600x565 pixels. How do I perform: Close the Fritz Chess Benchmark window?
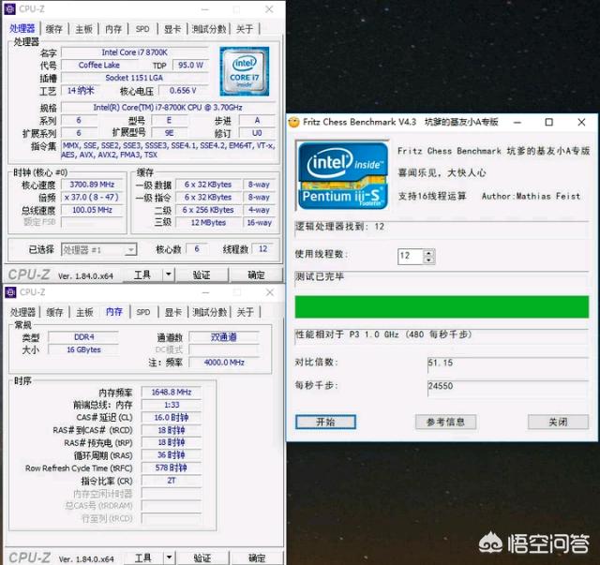(x=581, y=122)
